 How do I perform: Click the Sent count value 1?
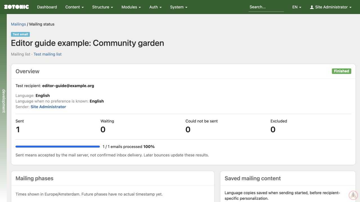(x=18, y=130)
